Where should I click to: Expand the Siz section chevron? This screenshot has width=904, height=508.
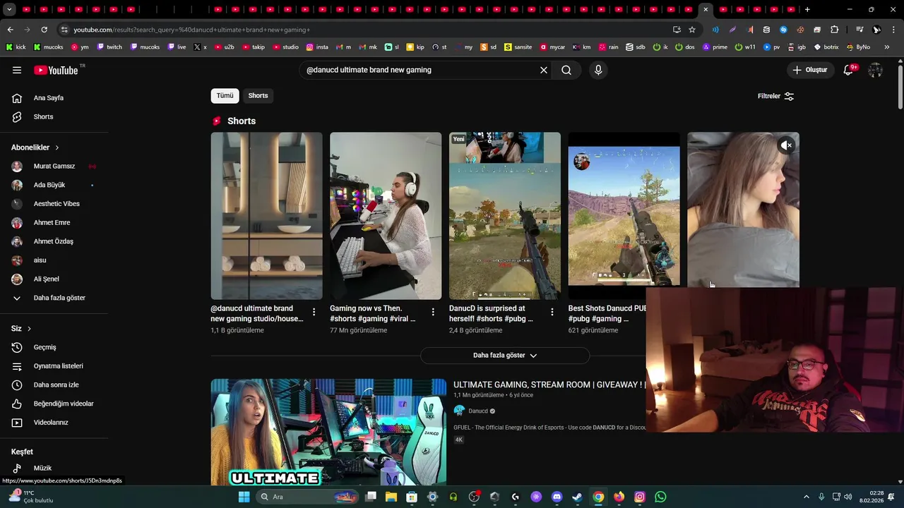29,329
